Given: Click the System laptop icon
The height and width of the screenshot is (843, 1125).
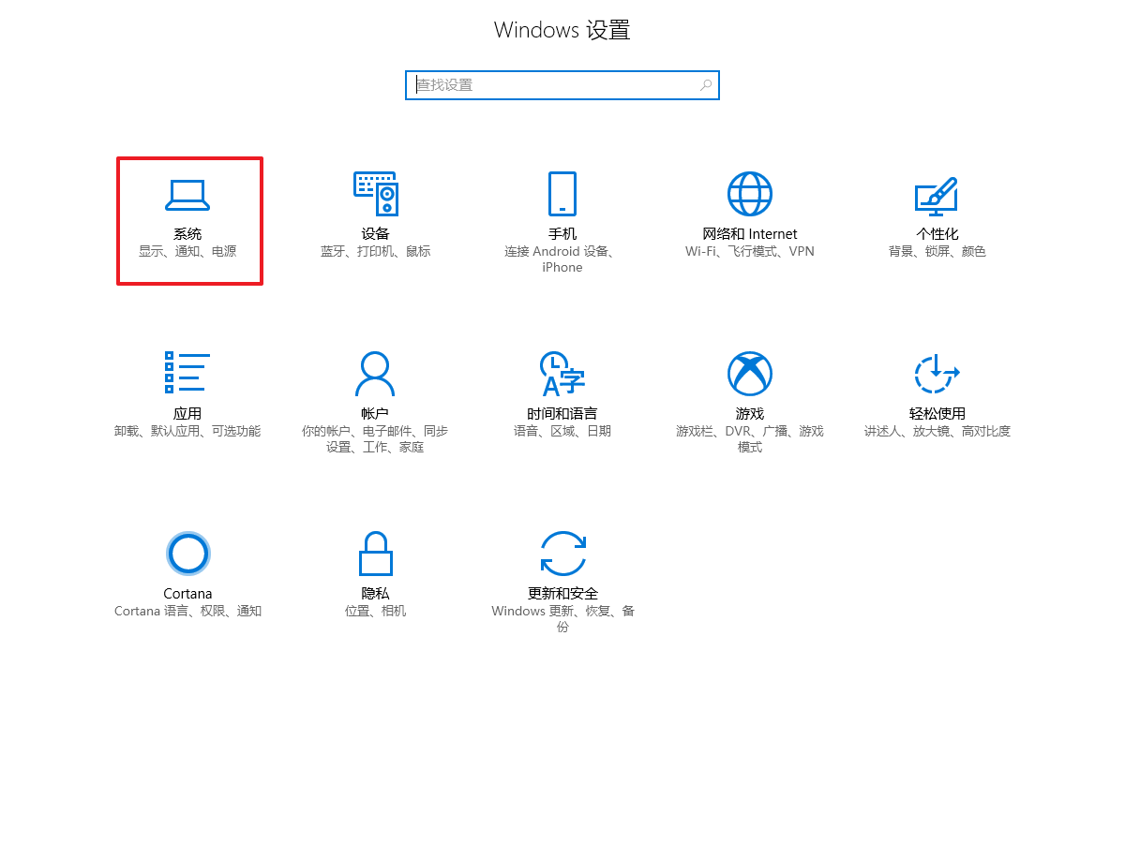Looking at the screenshot, I should pyautogui.click(x=187, y=194).
